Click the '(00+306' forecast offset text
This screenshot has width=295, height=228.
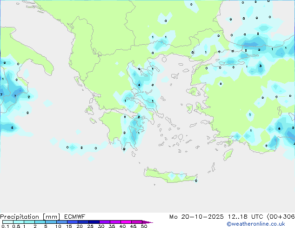[281, 217]
